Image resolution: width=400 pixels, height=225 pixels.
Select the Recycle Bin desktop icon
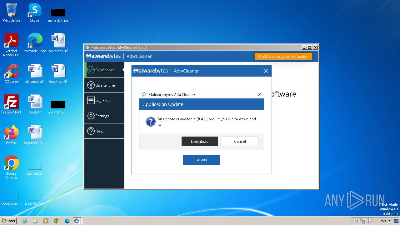pyautogui.click(x=11, y=12)
